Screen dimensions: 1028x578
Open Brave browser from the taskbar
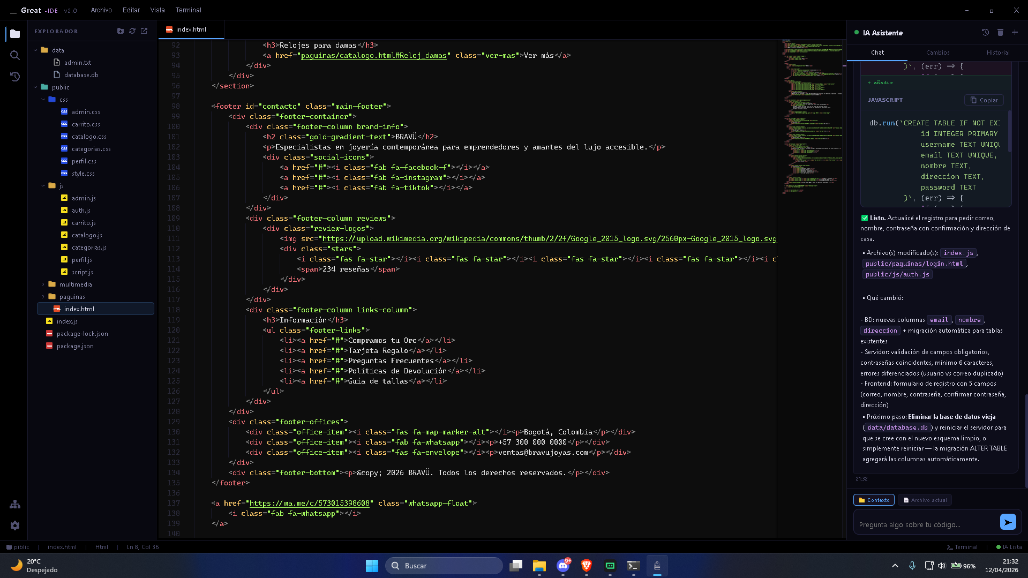[x=586, y=565]
